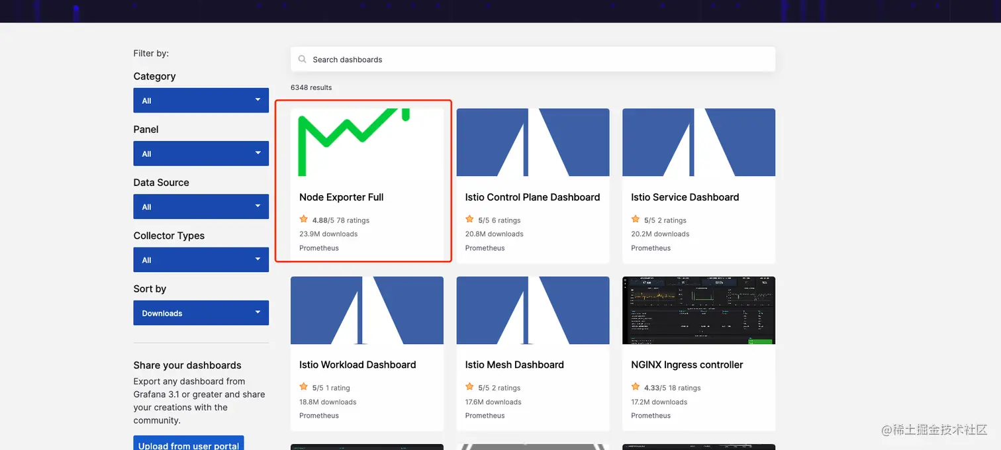Open Istio Mesh Dashboard title link
The height and width of the screenshot is (450, 1001).
514,365
